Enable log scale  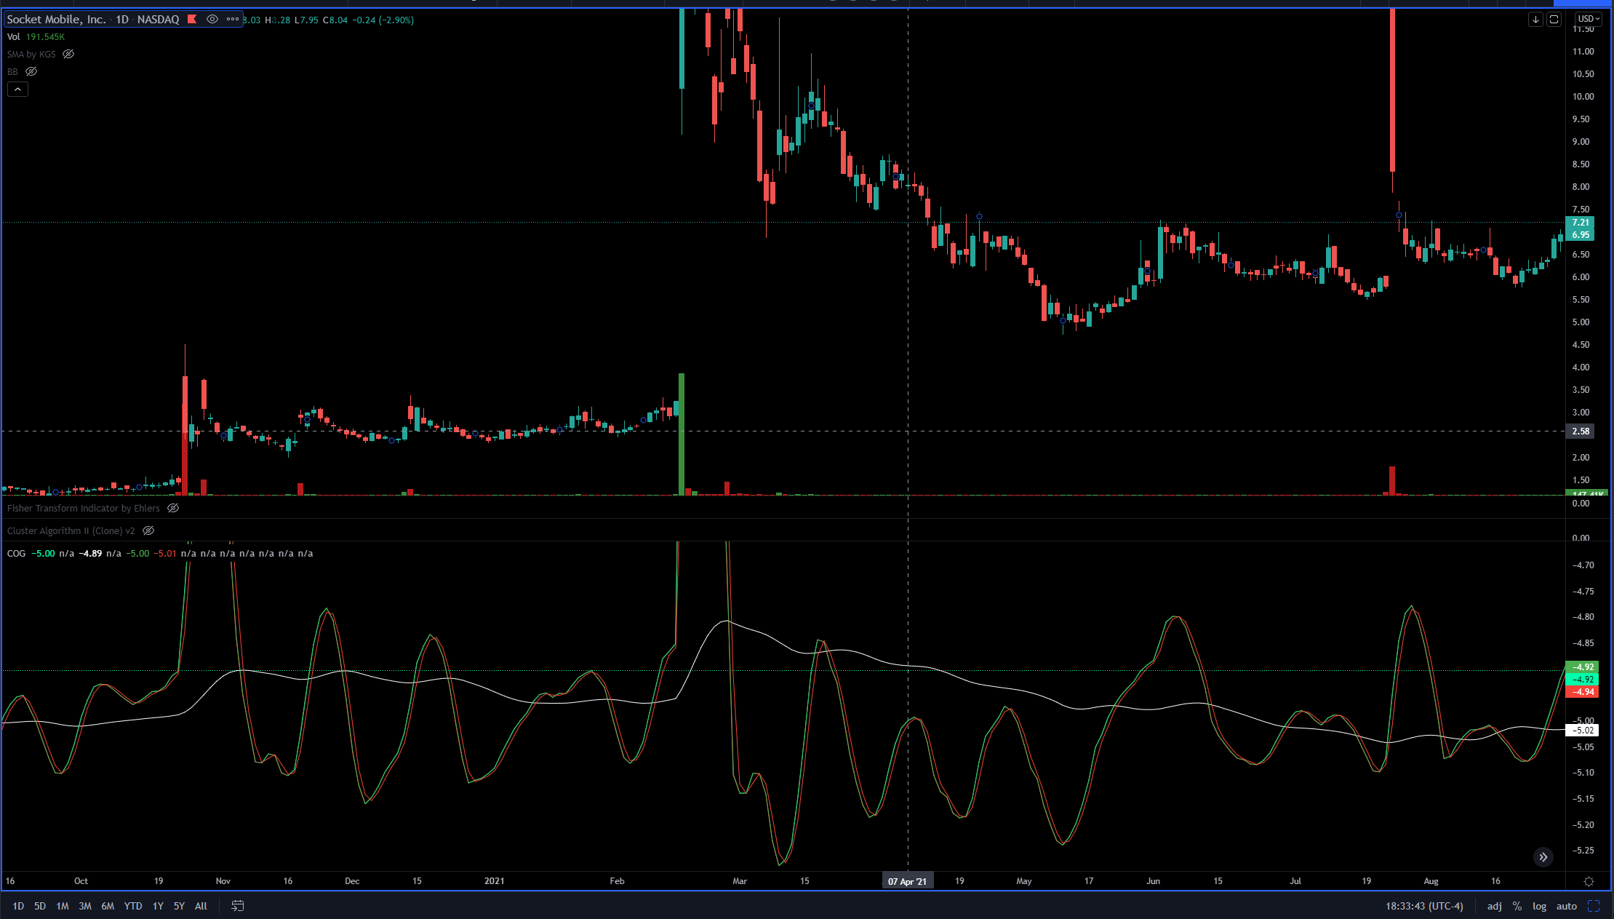click(x=1539, y=906)
